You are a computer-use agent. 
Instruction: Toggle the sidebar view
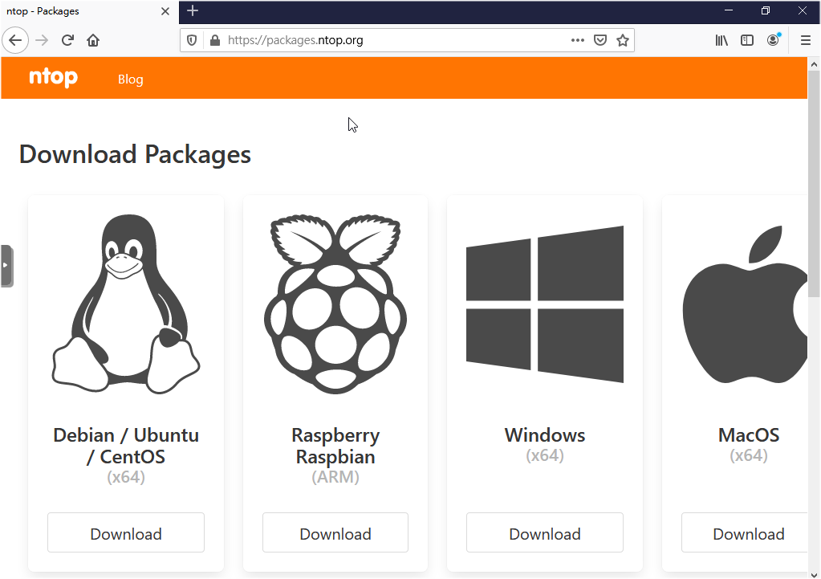[747, 40]
